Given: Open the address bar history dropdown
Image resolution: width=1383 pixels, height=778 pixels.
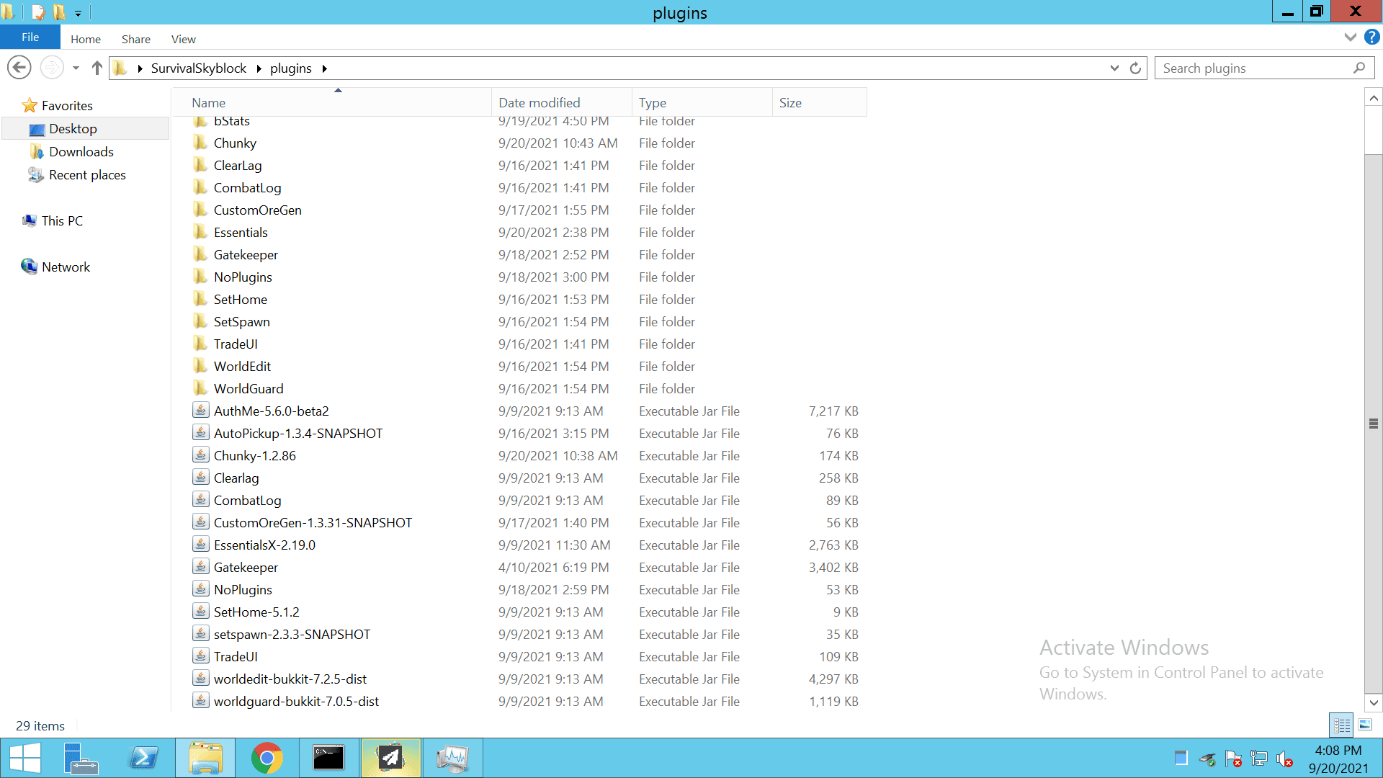Looking at the screenshot, I should click(x=1114, y=68).
